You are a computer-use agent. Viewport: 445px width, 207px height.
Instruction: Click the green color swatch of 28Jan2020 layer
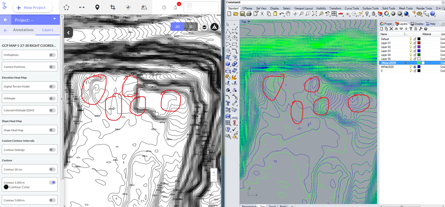[419, 63]
